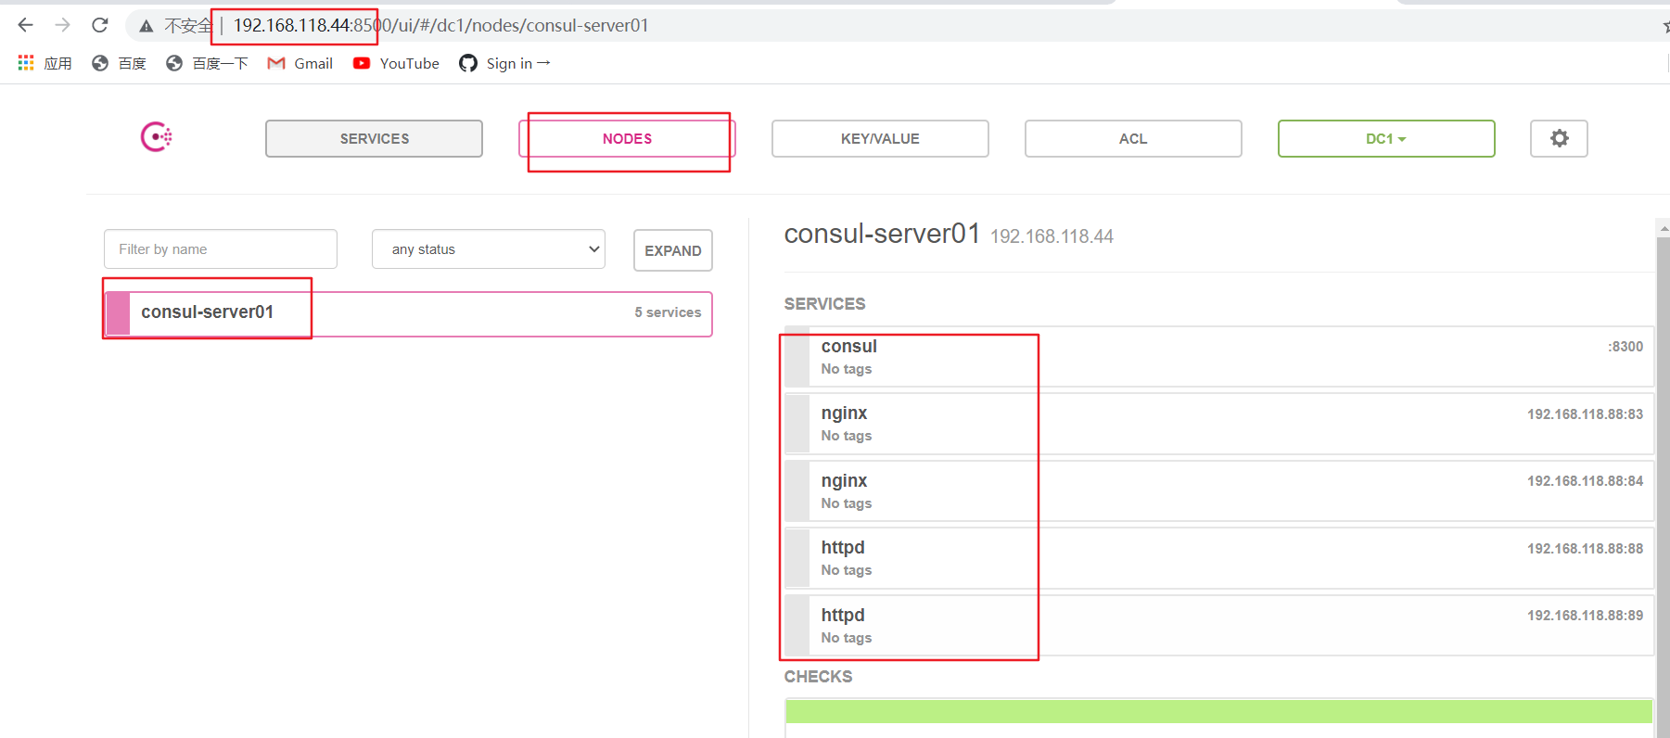Switch to the NODES tab
Viewport: 1670px width, 738px height.
click(627, 138)
